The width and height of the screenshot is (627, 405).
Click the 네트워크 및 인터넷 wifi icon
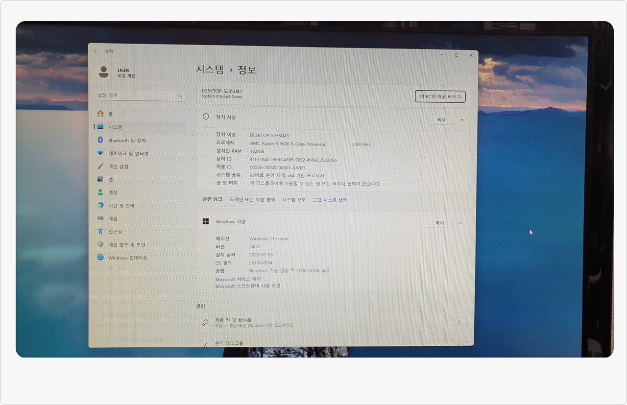pyautogui.click(x=100, y=153)
